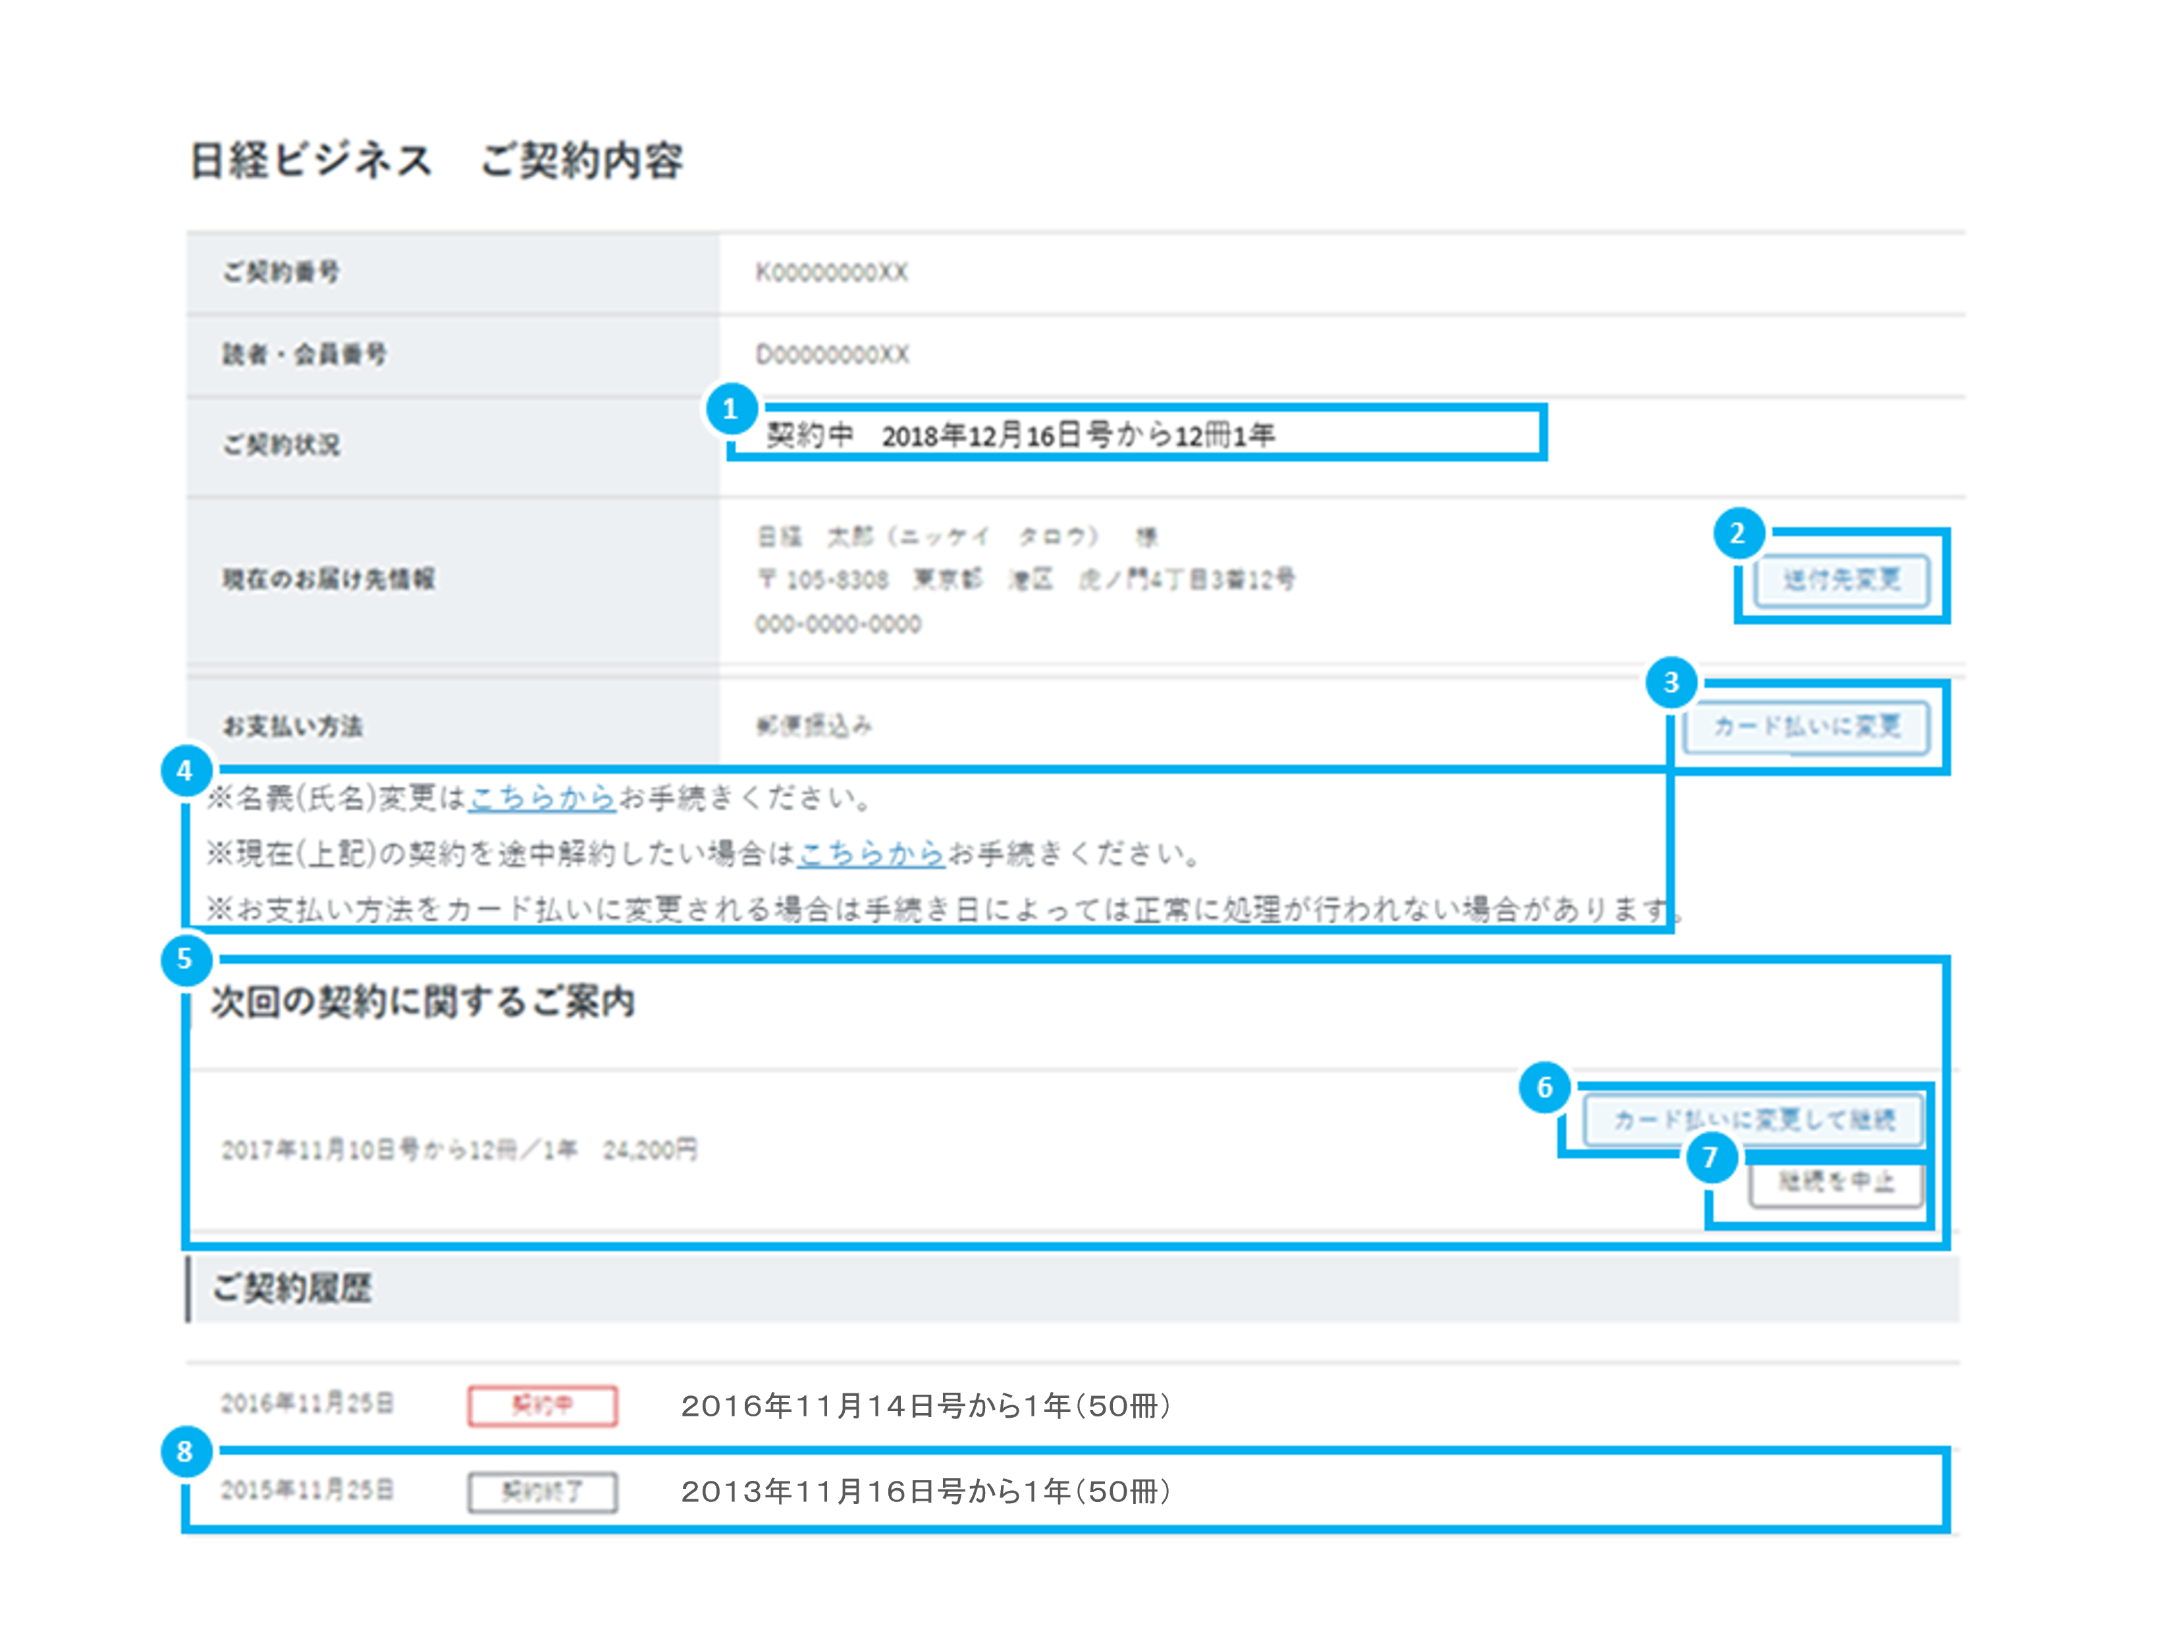Image resolution: width=2173 pixels, height=1629 pixels.
Task: Click history entry 2013年11月16日号から1年(50冊)
Action: (x=925, y=1491)
